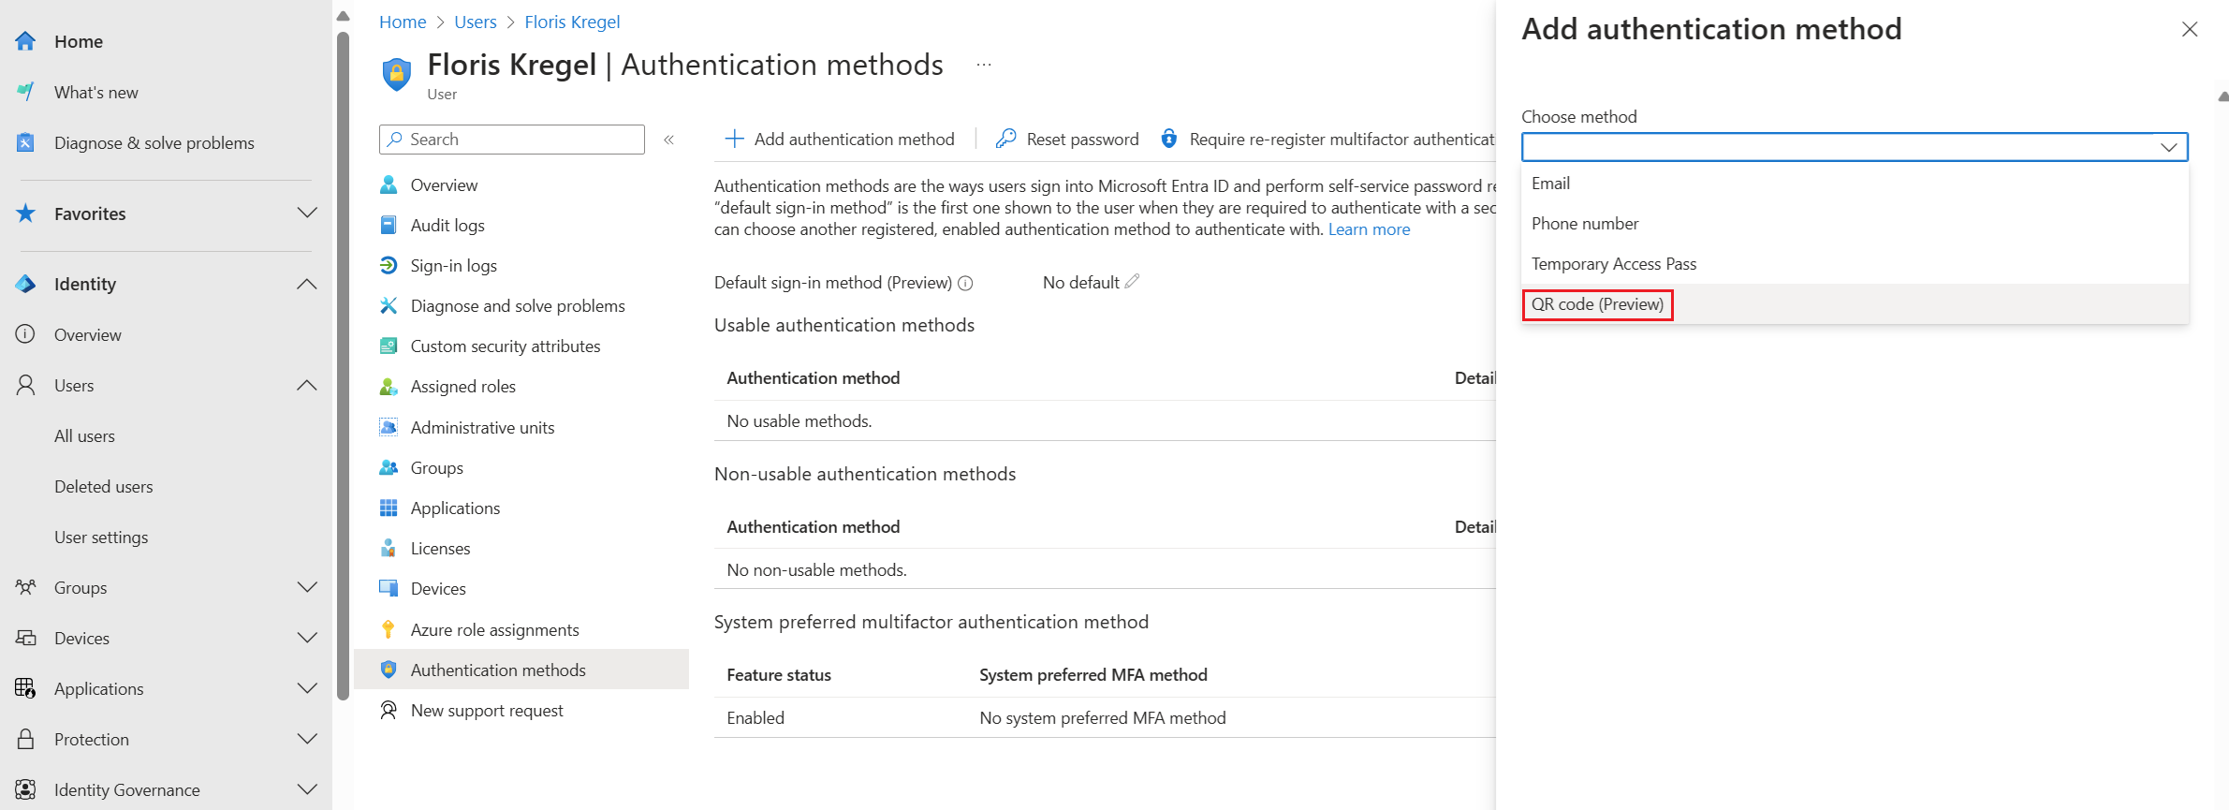This screenshot has height=810, width=2229.
Task: Select the Assigned roles icon
Action: 389,386
